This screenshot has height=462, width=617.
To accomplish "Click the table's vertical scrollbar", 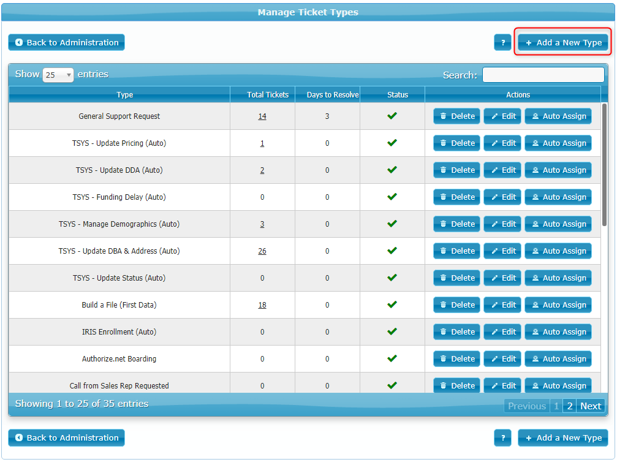I will point(605,165).
